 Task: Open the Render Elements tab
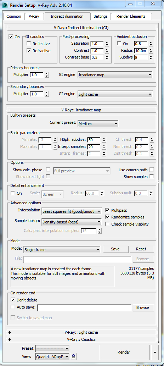[131, 16]
